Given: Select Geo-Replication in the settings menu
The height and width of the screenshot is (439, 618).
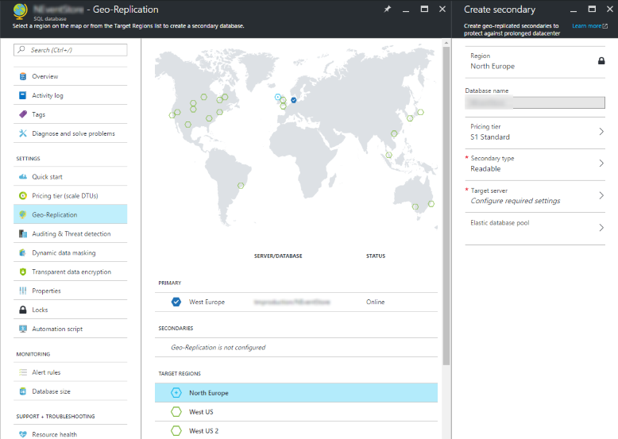Looking at the screenshot, I should (70, 214).
